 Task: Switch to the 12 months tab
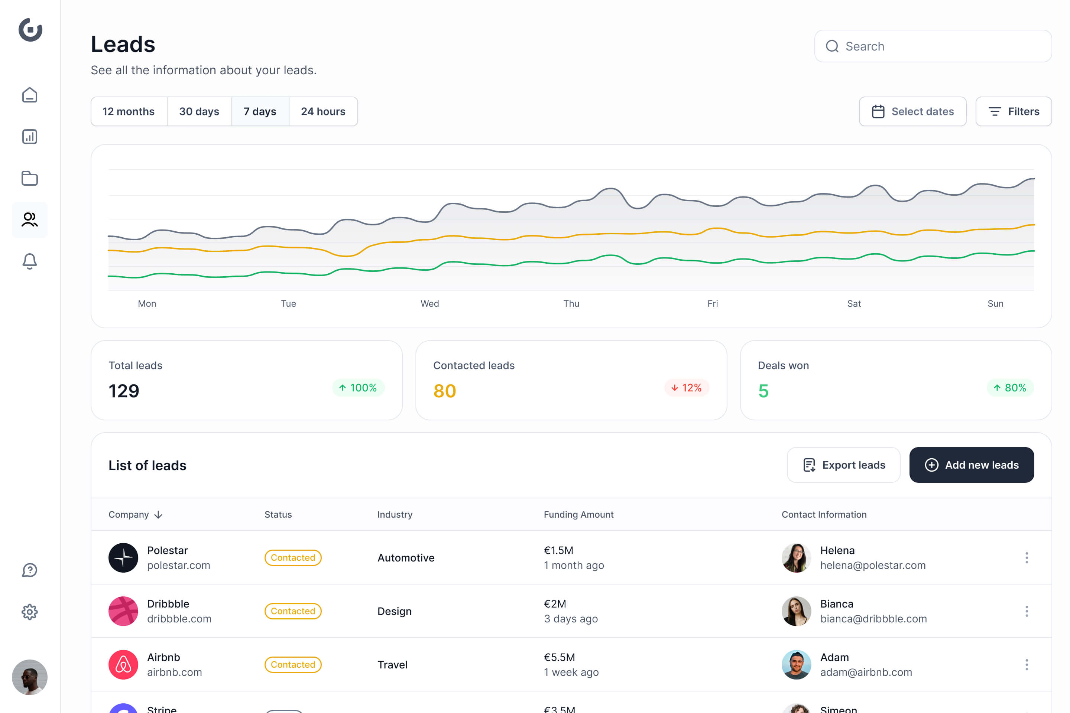click(128, 111)
